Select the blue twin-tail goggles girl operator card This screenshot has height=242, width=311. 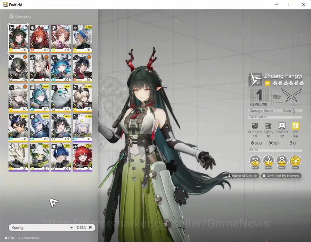coord(61,68)
